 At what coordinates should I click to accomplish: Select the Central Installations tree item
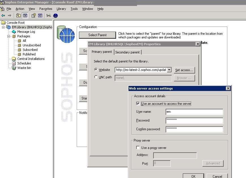coord(31,59)
